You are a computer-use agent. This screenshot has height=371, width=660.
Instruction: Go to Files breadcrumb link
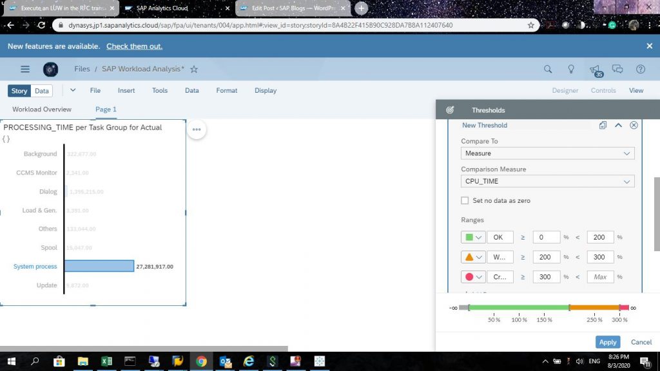tap(82, 69)
